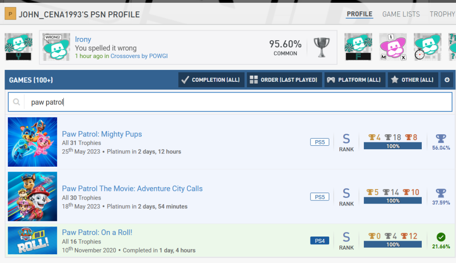Screen dimensions: 456x263
Task: Open the Paw Patrol: Mighty Pups link
Action: (x=102, y=134)
